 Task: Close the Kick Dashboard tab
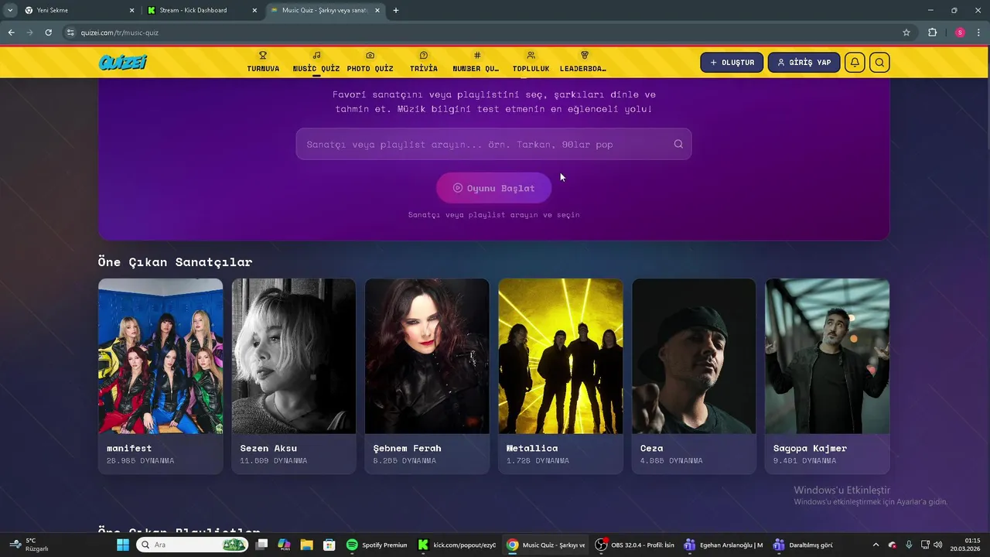click(254, 10)
